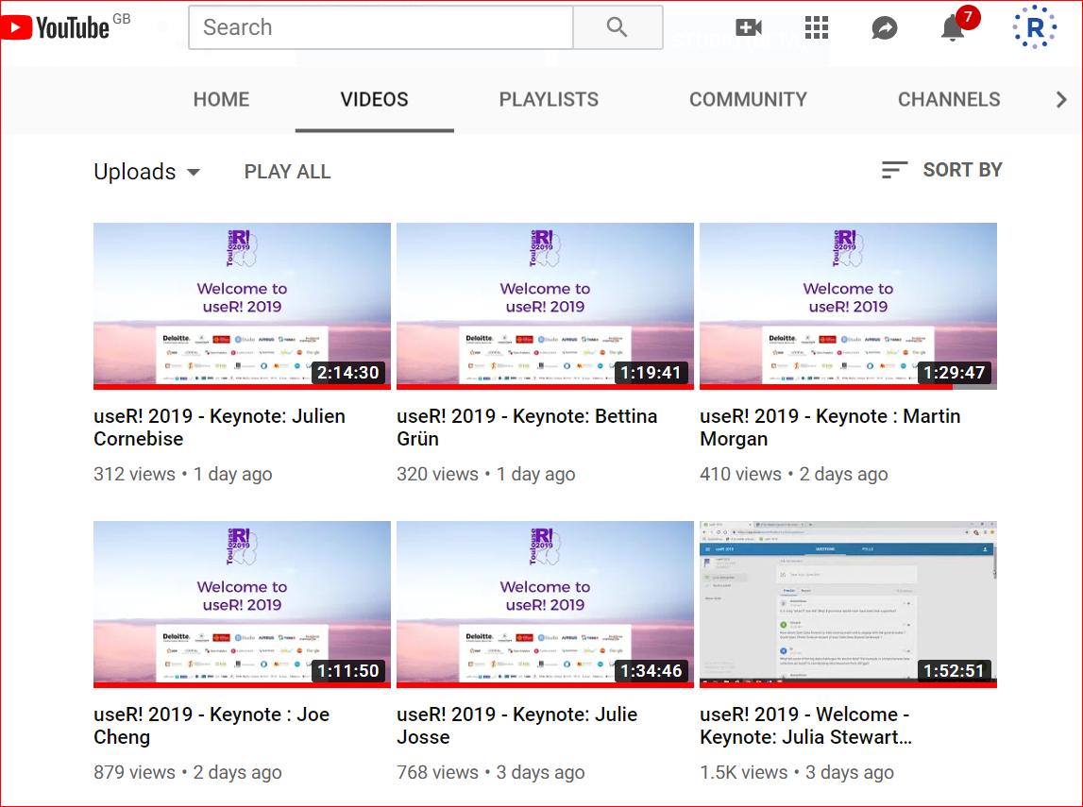Go to the COMMUNITY tab

point(748,99)
